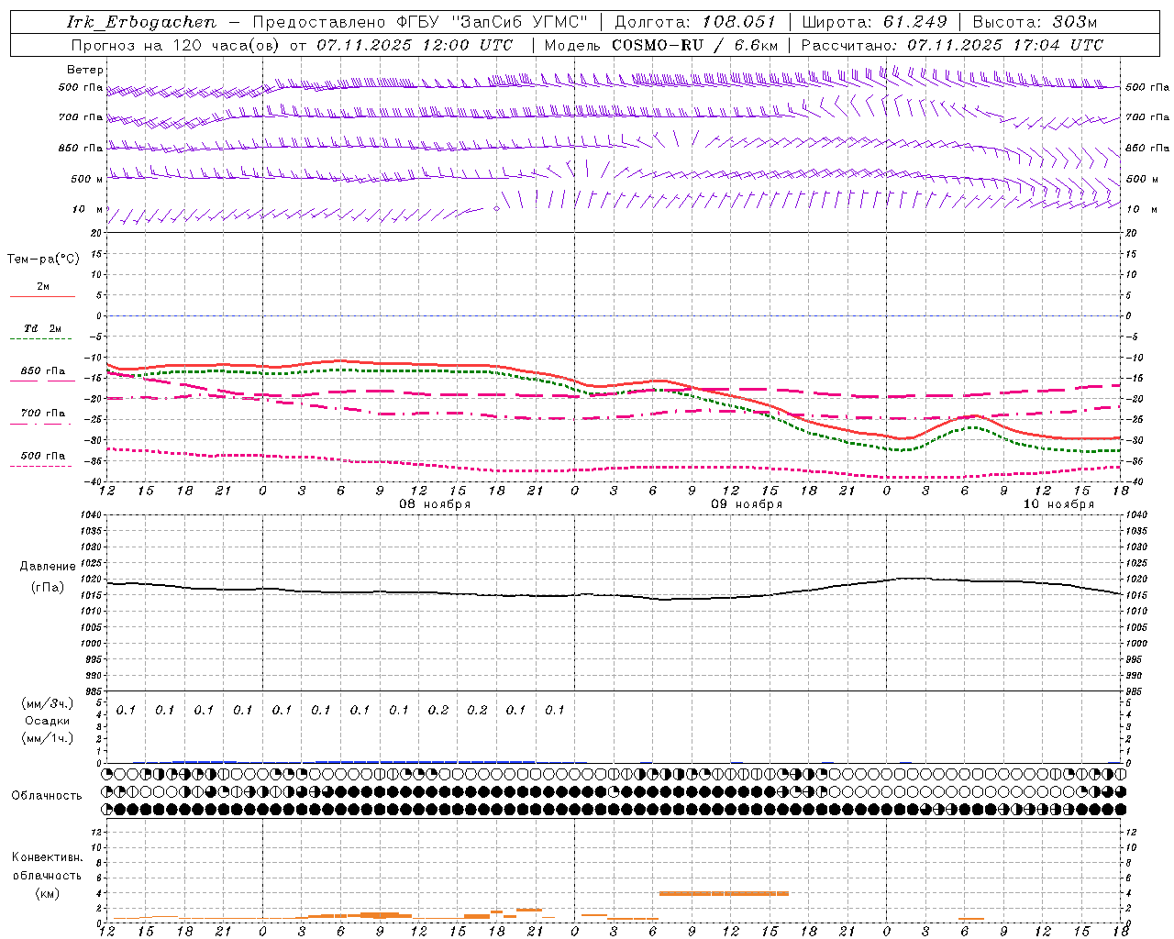
Task: Click the 08 ноября date label
Action: coord(435,504)
